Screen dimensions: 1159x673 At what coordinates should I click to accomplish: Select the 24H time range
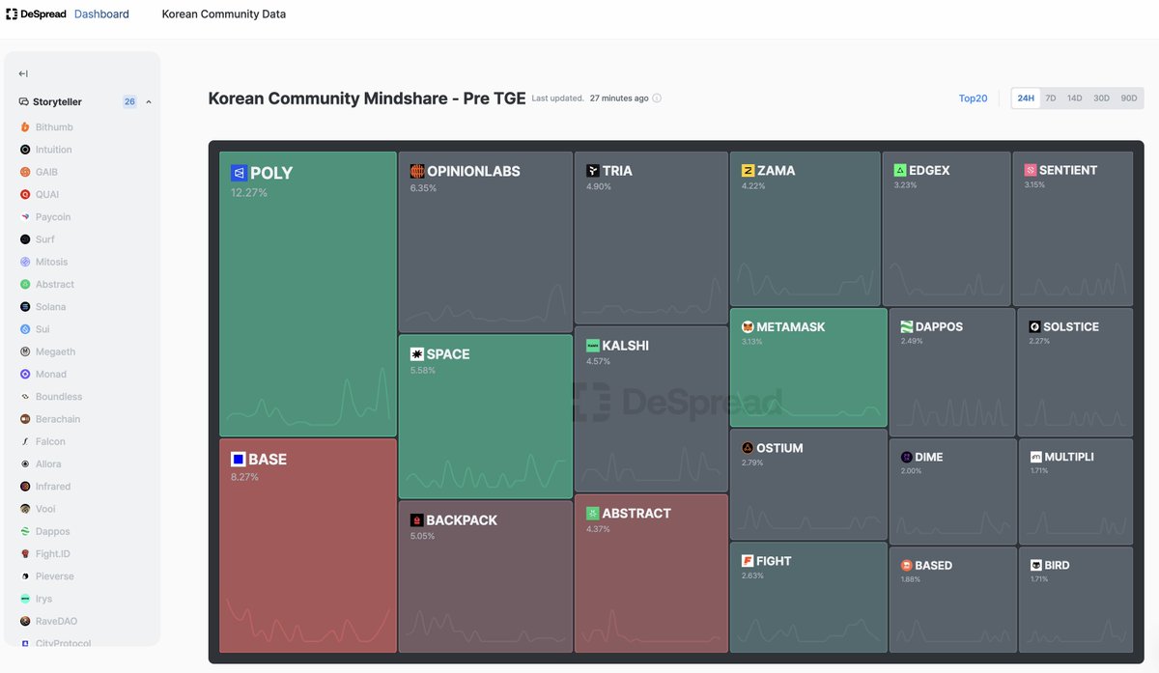coord(1026,98)
